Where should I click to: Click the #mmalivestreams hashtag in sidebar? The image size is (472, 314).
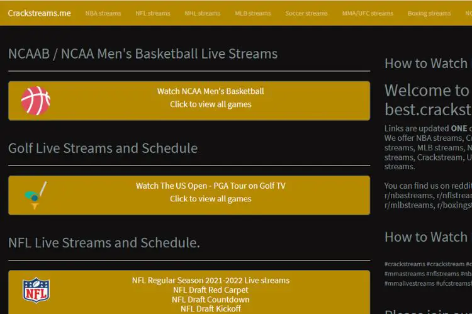tap(410, 284)
